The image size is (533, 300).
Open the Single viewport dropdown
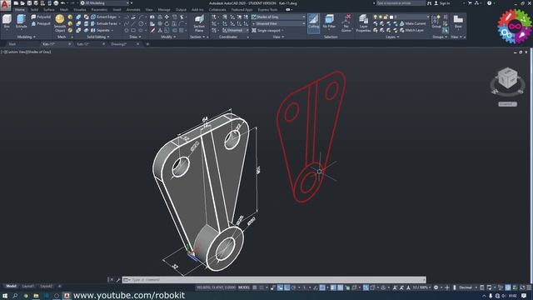click(x=268, y=30)
